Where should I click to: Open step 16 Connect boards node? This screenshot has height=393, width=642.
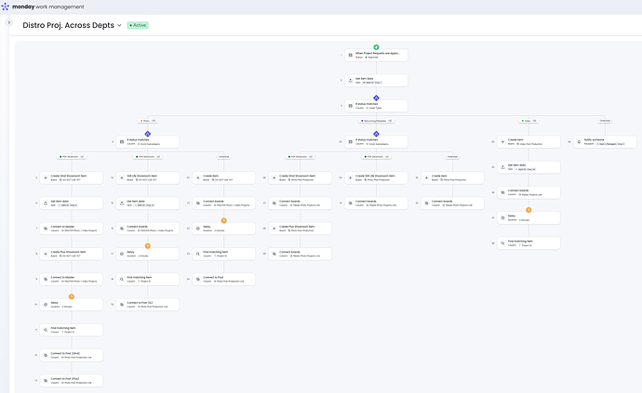[148, 229]
